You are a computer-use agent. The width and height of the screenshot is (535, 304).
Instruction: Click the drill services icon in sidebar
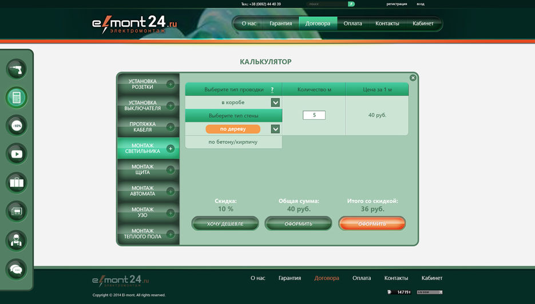[17, 69]
